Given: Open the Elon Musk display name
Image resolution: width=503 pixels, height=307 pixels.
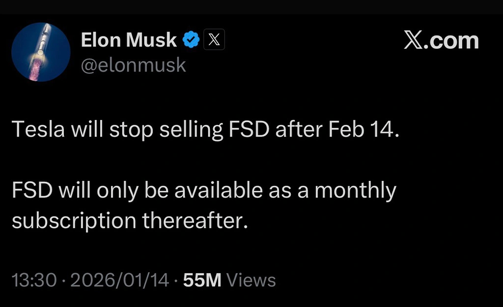Looking at the screenshot, I should pos(129,40).
